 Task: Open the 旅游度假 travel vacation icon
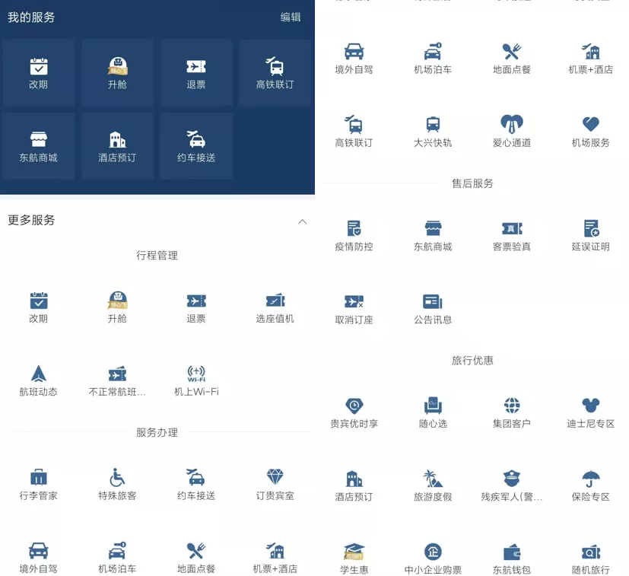(432, 487)
